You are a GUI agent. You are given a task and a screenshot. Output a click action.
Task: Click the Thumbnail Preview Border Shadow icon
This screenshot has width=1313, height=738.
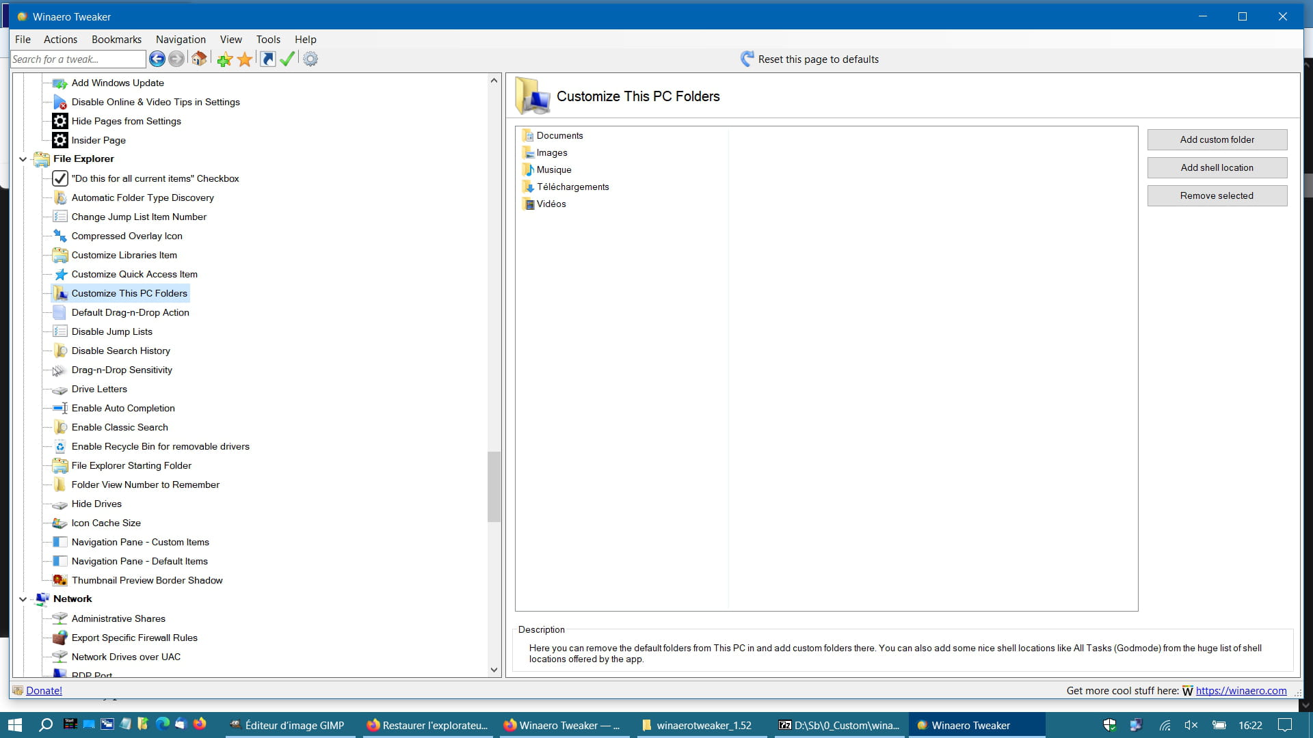point(60,580)
